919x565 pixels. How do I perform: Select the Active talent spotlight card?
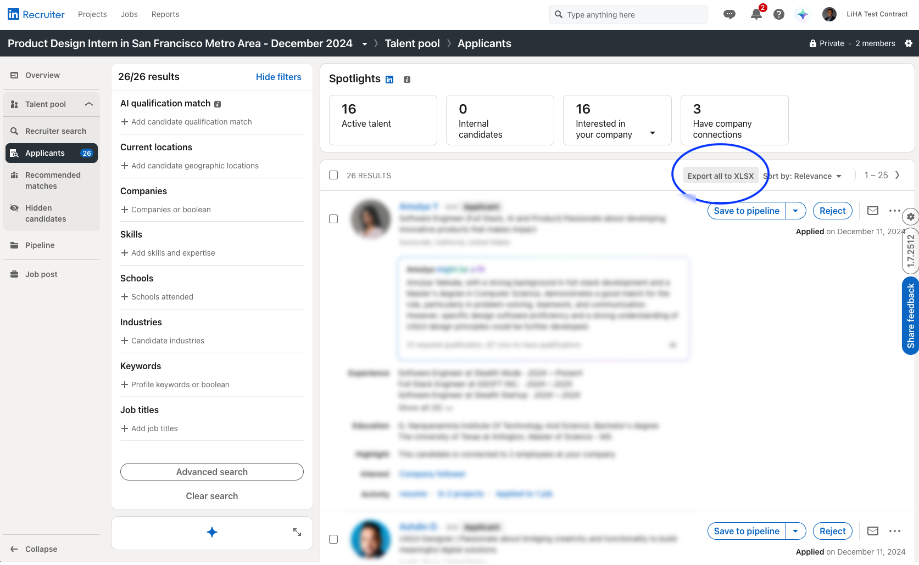[383, 120]
